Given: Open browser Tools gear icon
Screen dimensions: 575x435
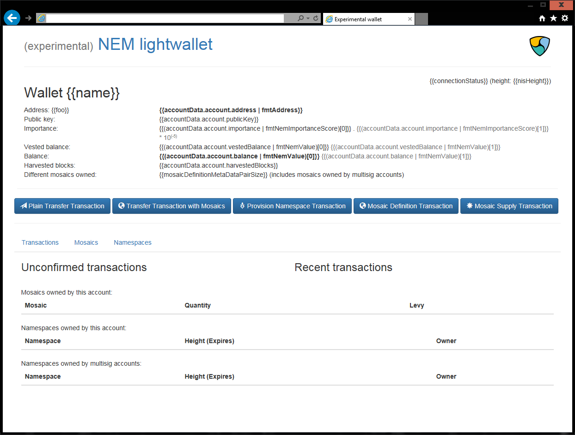Looking at the screenshot, I should click(x=565, y=18).
